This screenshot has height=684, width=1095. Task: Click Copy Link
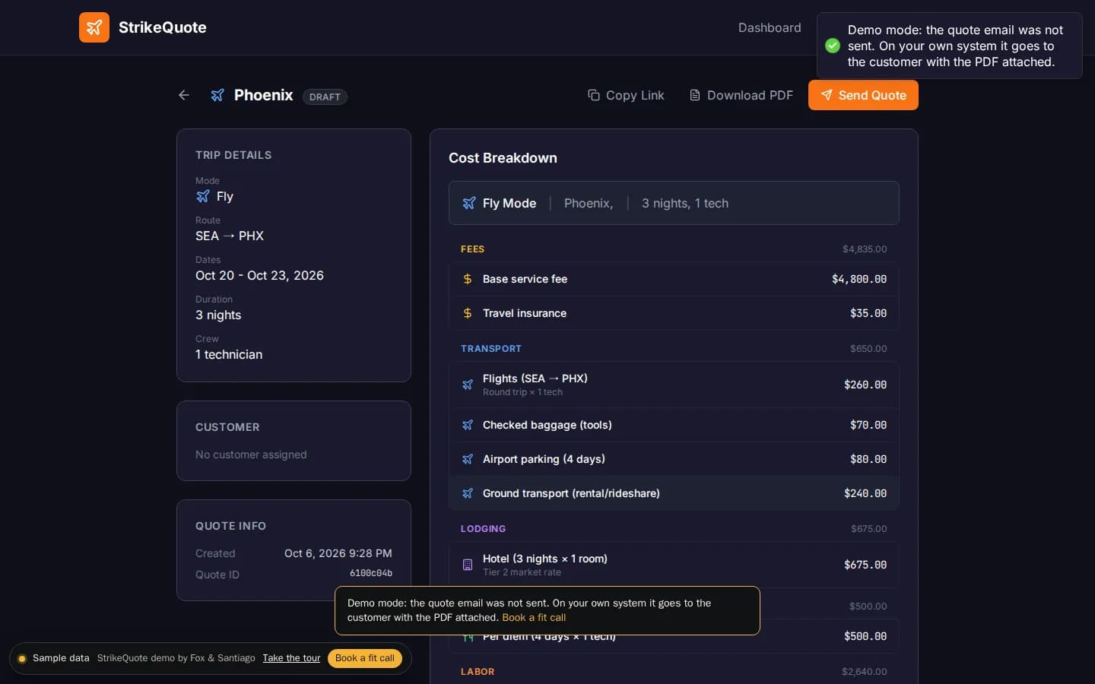point(626,95)
